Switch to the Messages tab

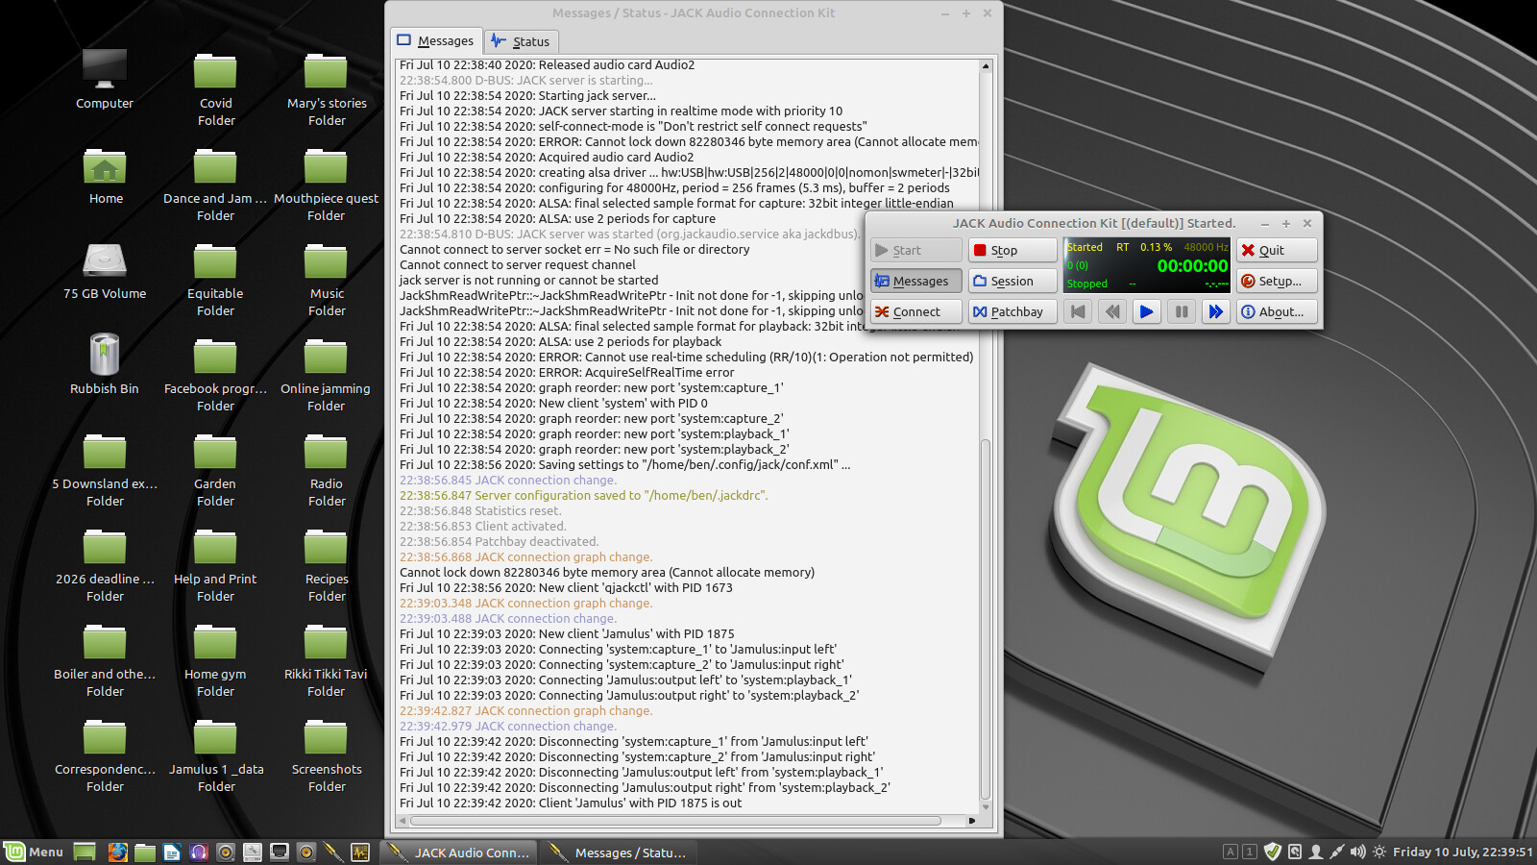tap(437, 41)
